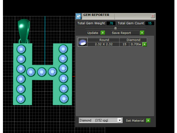
Task: Click the 15 count cell in gem row
Action: pyautogui.click(x=124, y=44)
